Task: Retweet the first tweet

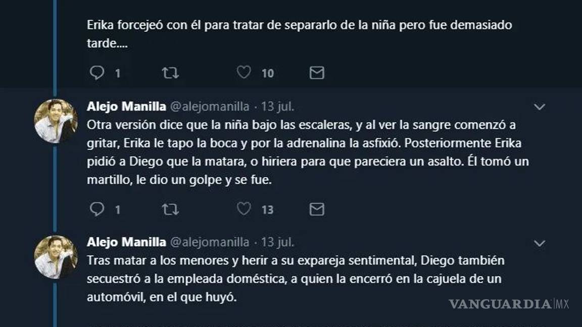Action: [x=171, y=72]
